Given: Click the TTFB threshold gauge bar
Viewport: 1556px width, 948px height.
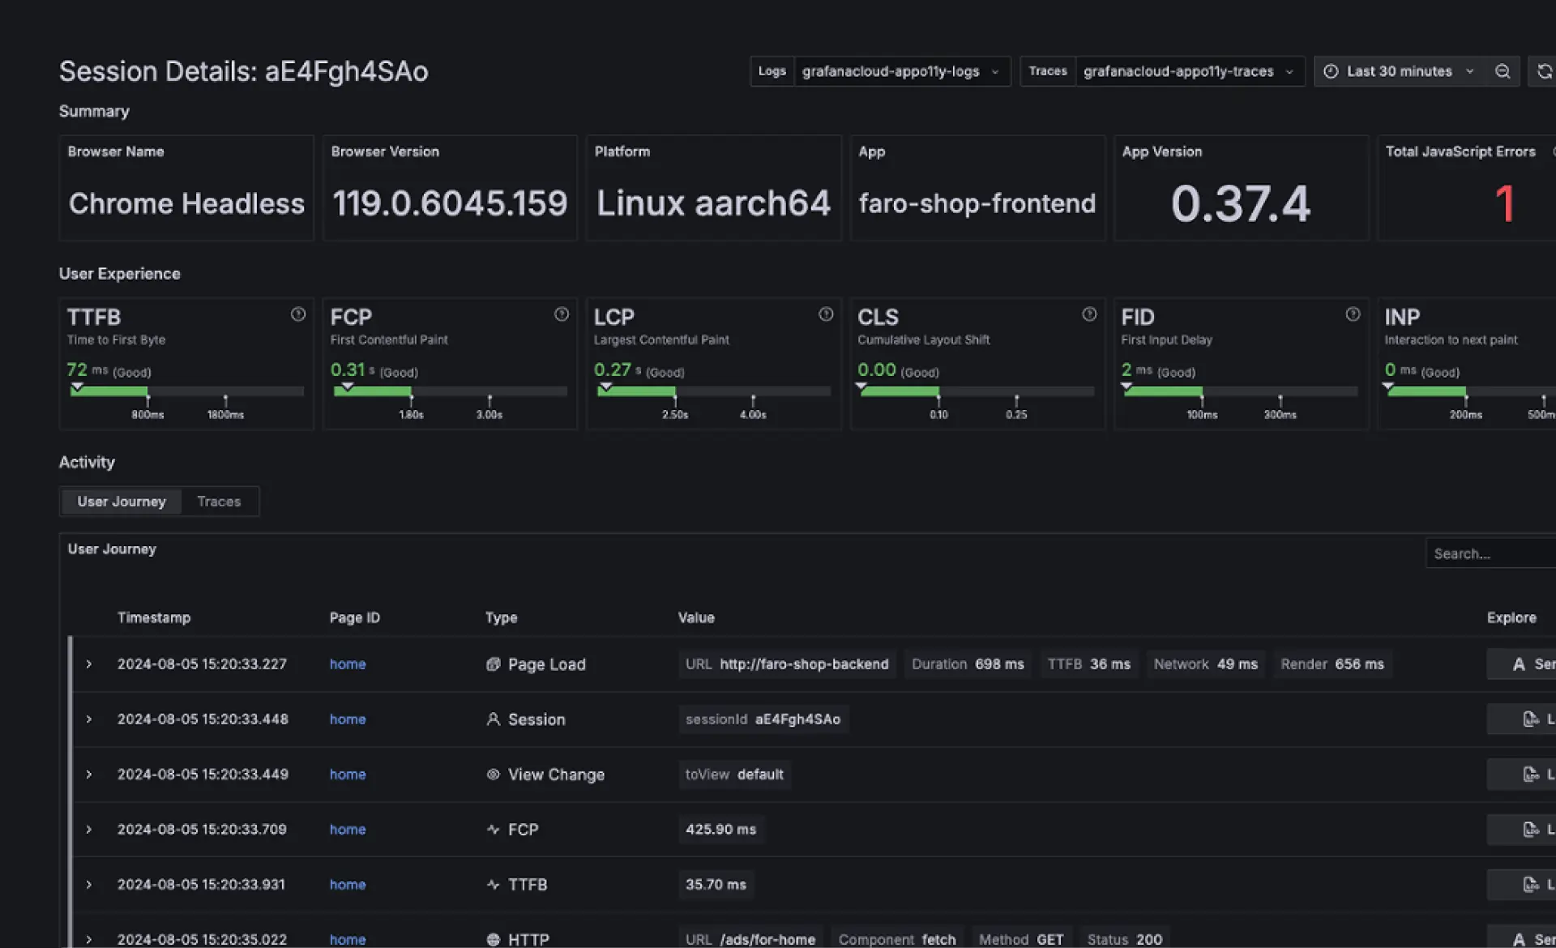Looking at the screenshot, I should coord(187,391).
